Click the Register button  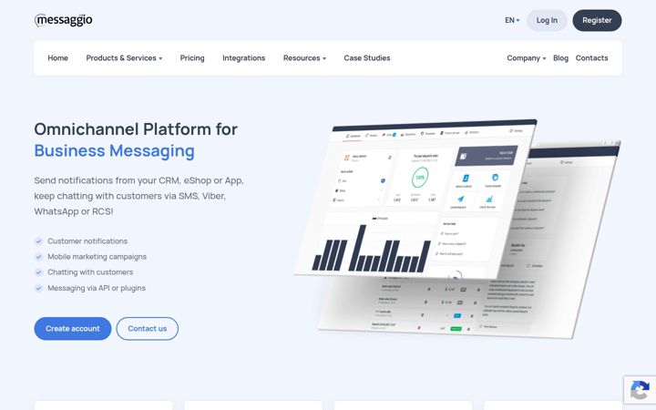(597, 20)
